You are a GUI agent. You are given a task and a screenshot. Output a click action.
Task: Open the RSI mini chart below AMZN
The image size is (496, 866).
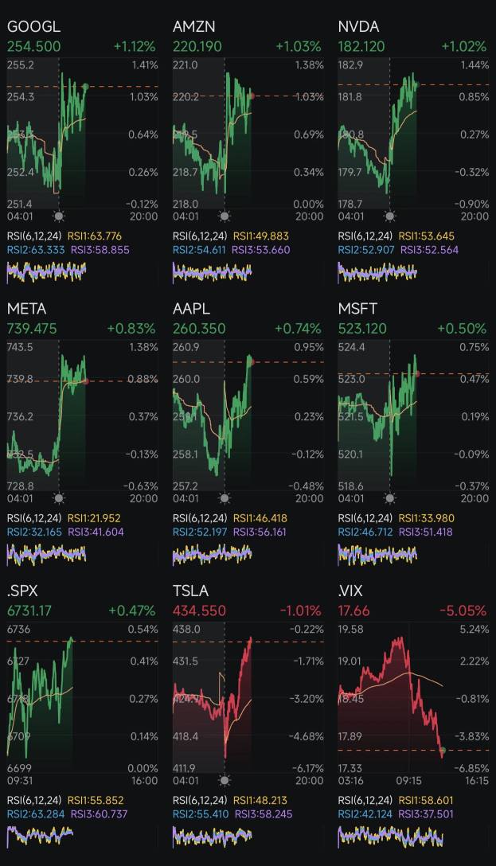click(212, 271)
